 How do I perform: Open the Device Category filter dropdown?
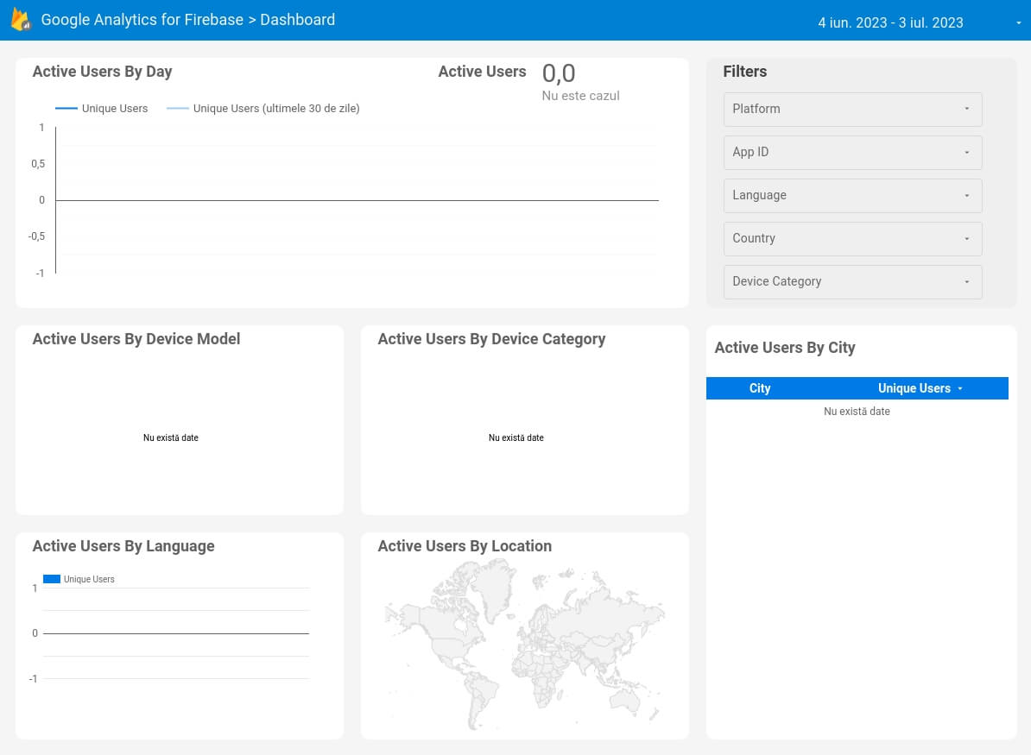point(852,282)
